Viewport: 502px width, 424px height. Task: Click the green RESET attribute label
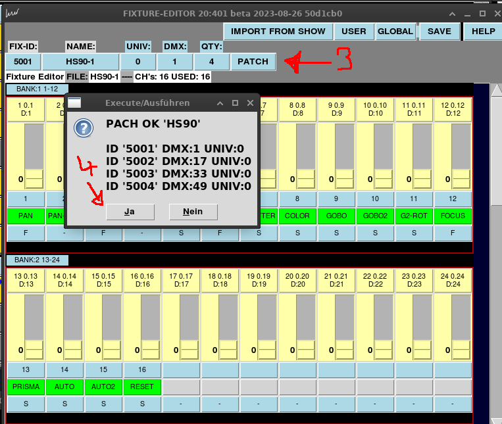click(142, 387)
